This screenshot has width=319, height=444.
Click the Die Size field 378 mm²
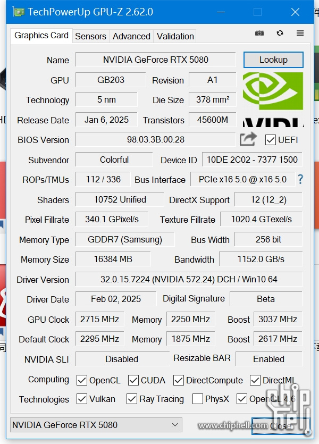(x=212, y=99)
